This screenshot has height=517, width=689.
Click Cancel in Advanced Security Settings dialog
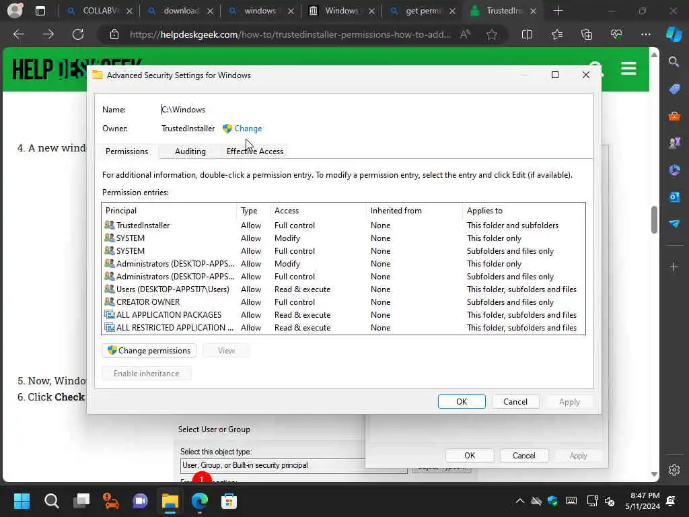coord(515,401)
